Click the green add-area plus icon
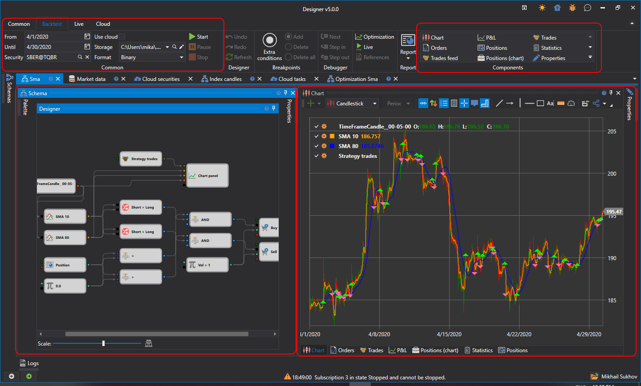Viewport: 641px width, 386px height. coord(311,104)
